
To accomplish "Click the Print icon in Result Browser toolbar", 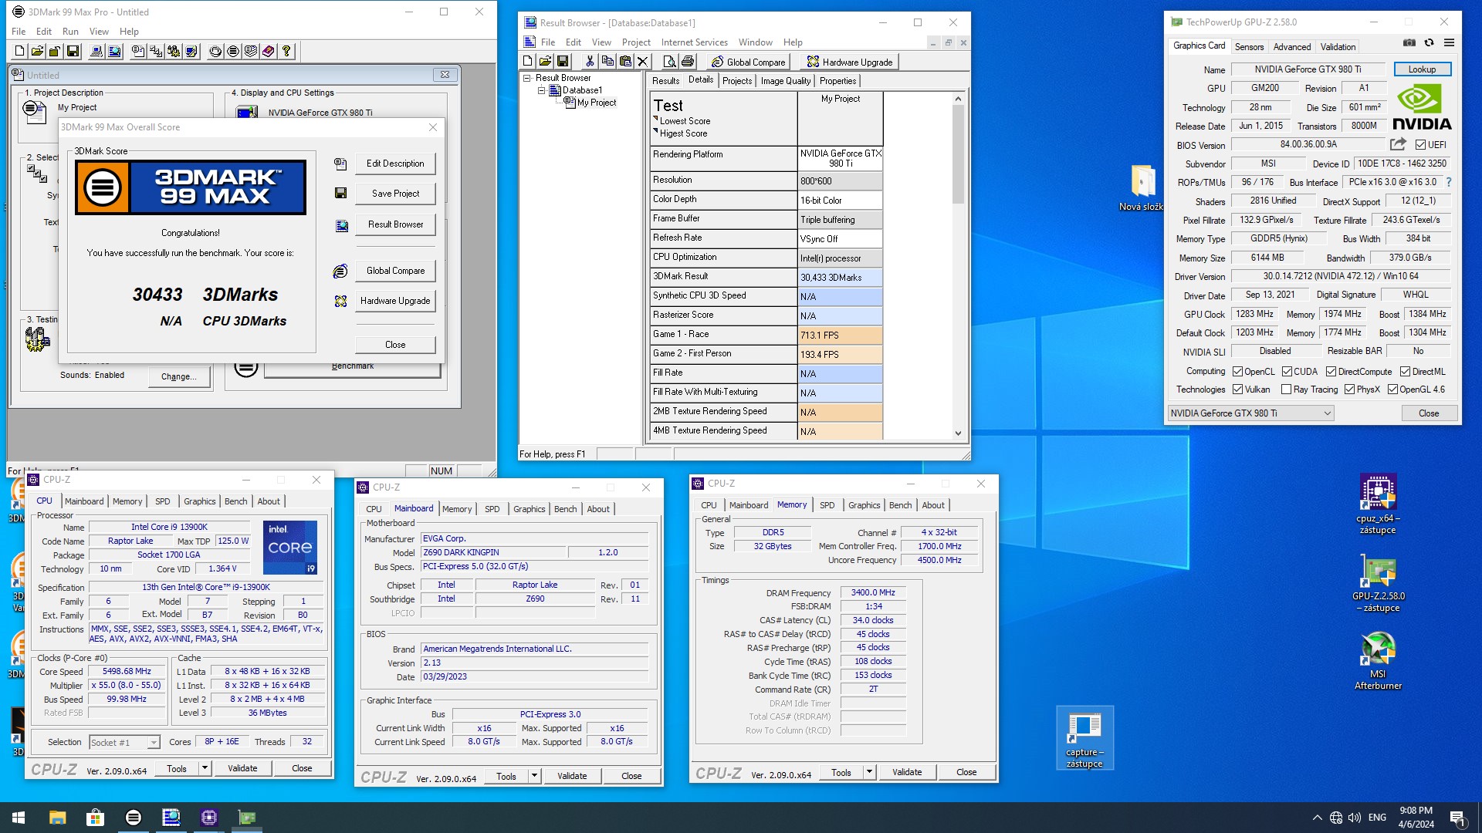I will [687, 62].
